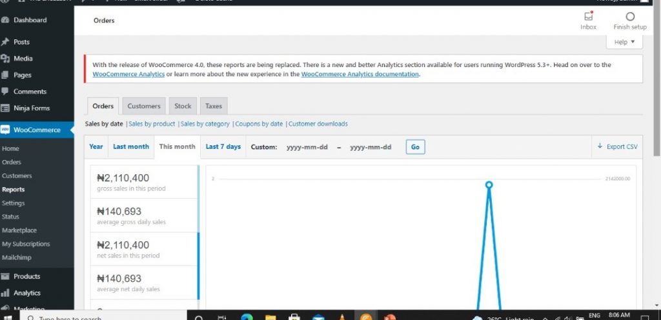
Task: Follow the WooCommerce Analytics link in notice
Action: point(128,74)
